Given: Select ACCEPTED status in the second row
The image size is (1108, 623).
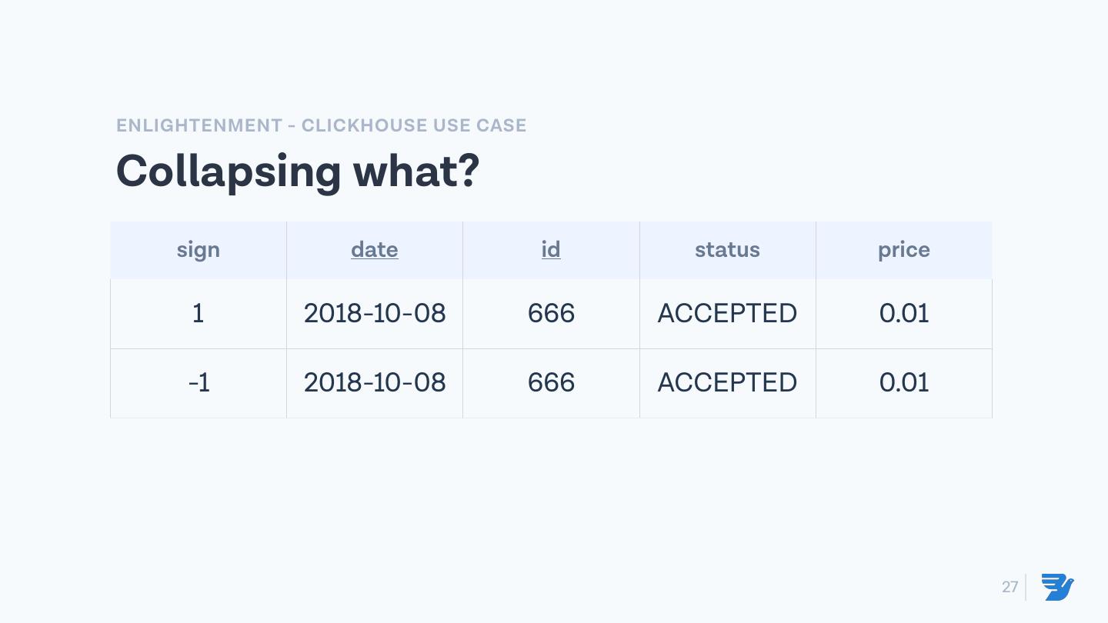Looking at the screenshot, I should point(727,383).
